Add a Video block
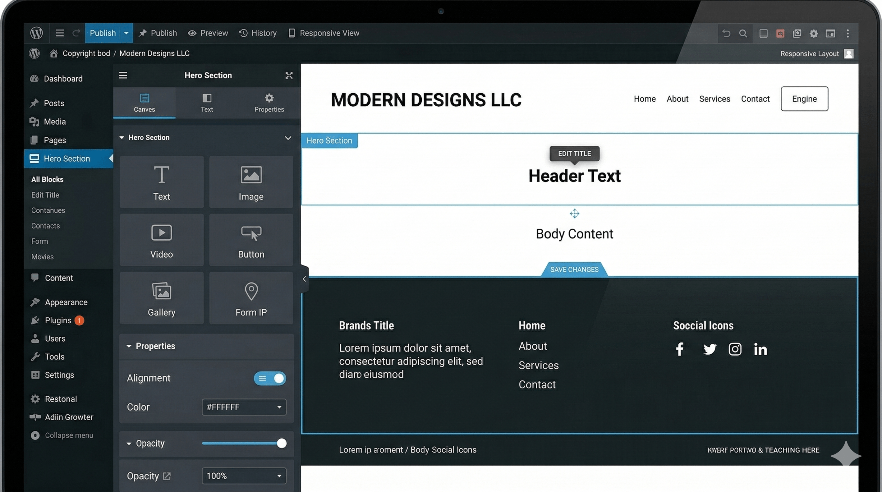Image resolution: width=882 pixels, height=492 pixels. point(161,240)
